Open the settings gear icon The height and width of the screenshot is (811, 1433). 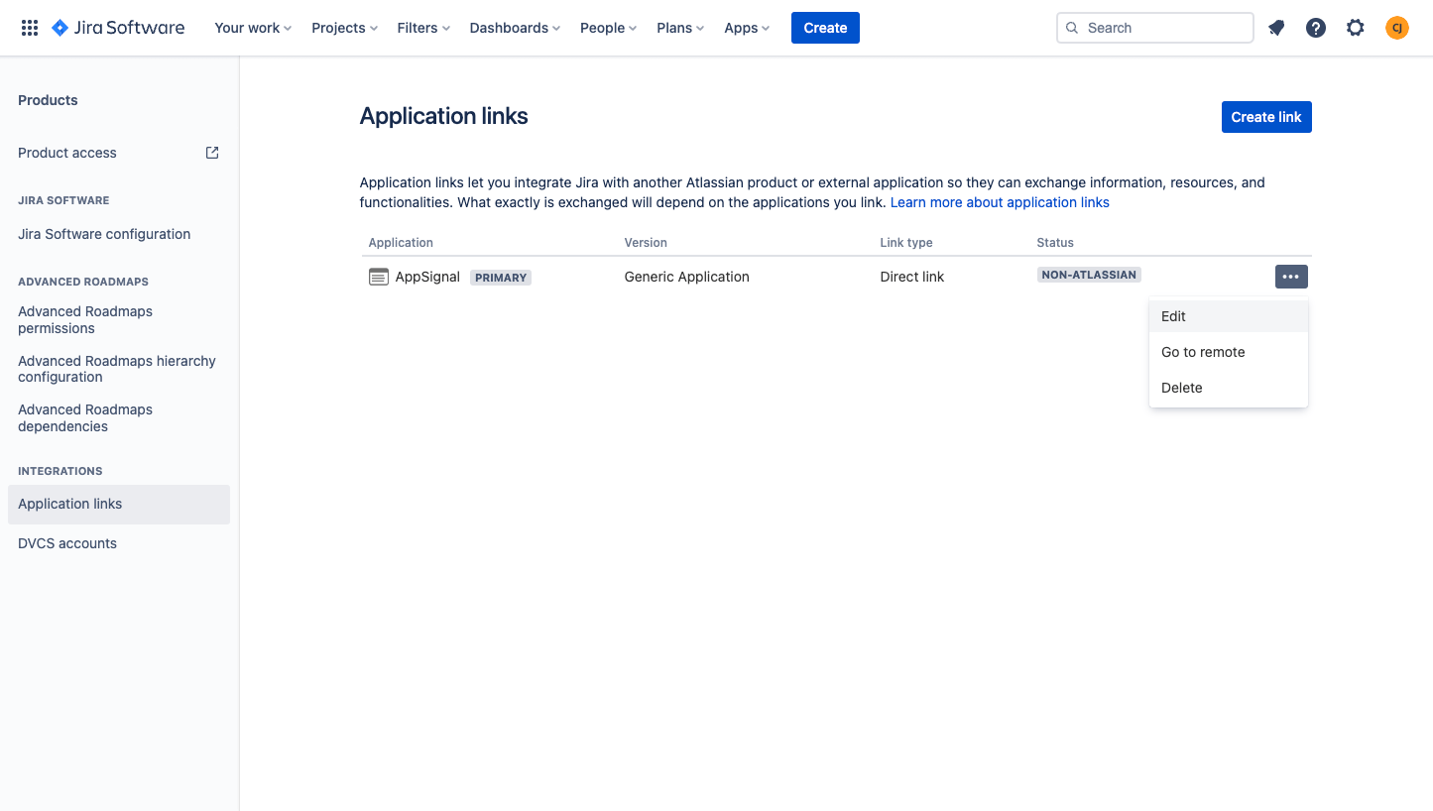[1356, 28]
